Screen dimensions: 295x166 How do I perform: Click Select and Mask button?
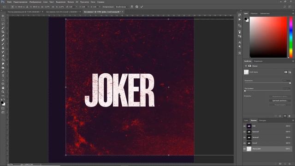pos(280,96)
